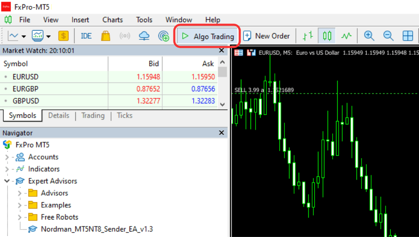Click the radar icon with green plus
This screenshot has width=419, height=237.
163,36
